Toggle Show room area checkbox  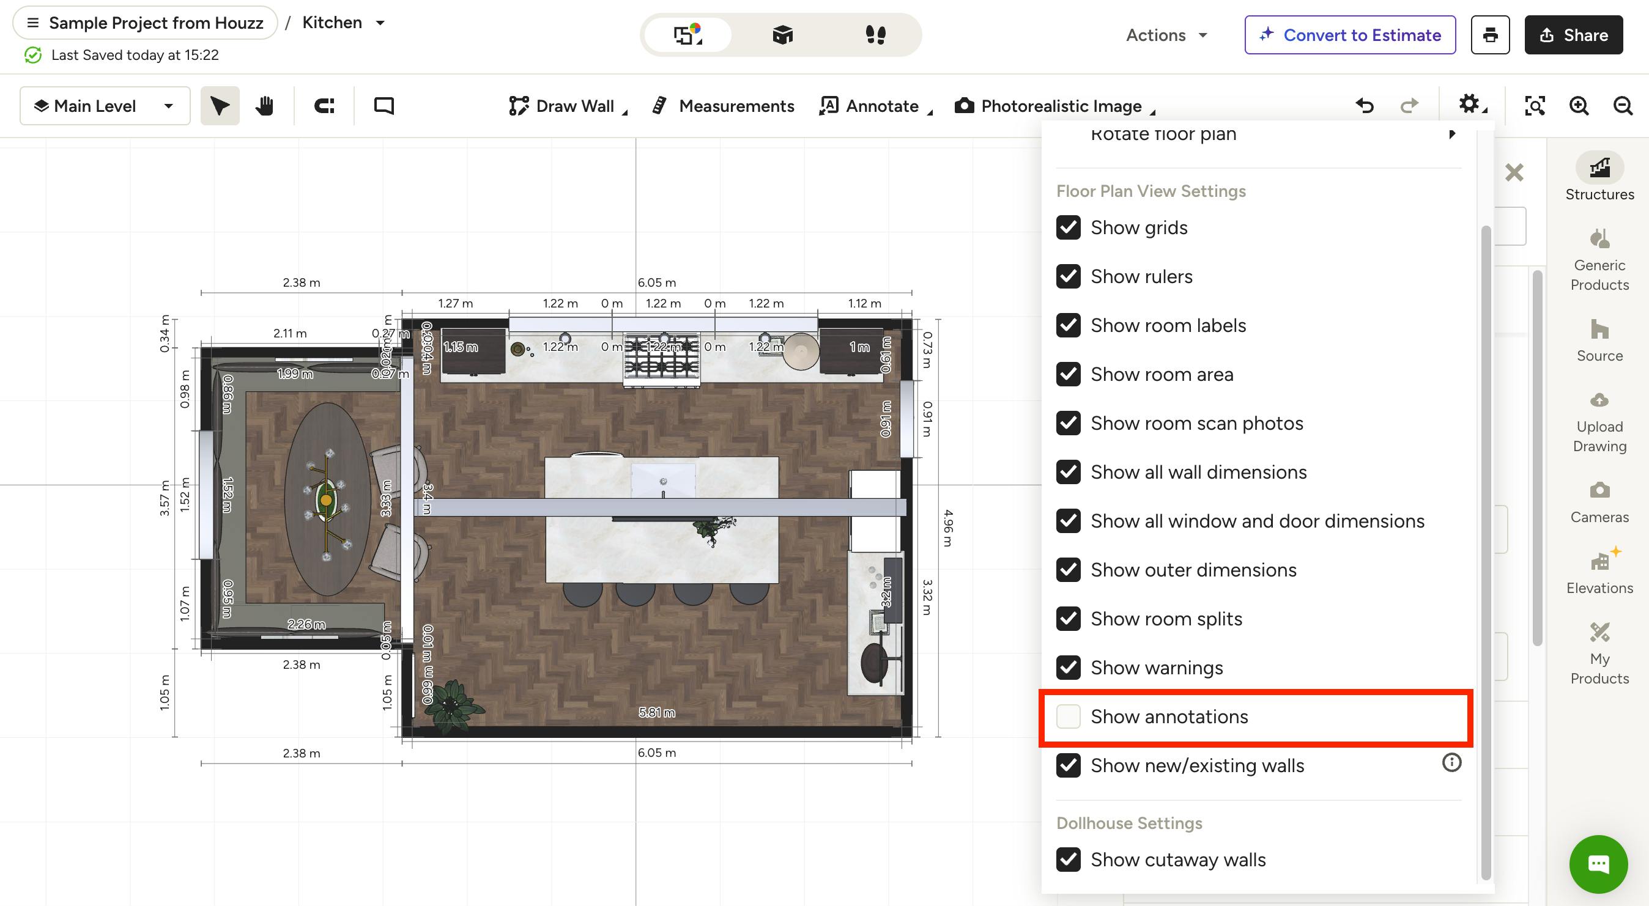pyautogui.click(x=1069, y=374)
